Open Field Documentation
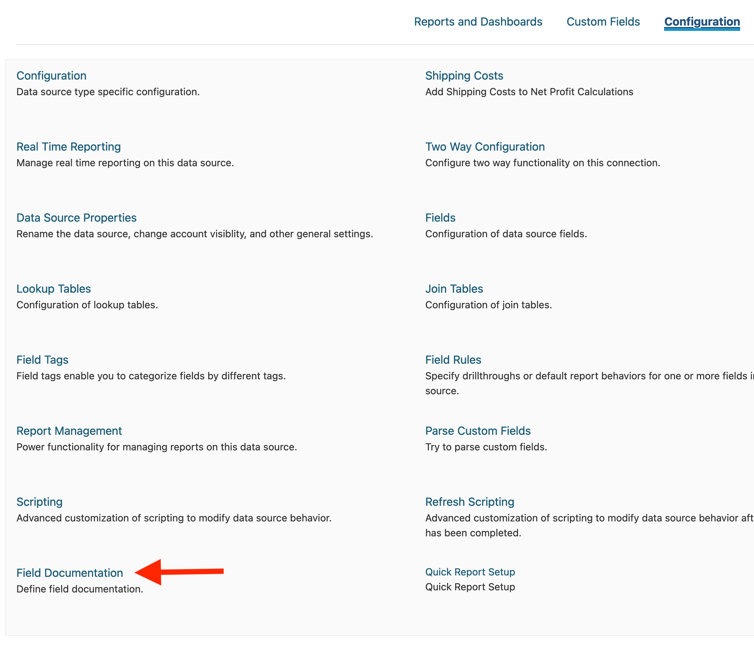 click(x=70, y=573)
